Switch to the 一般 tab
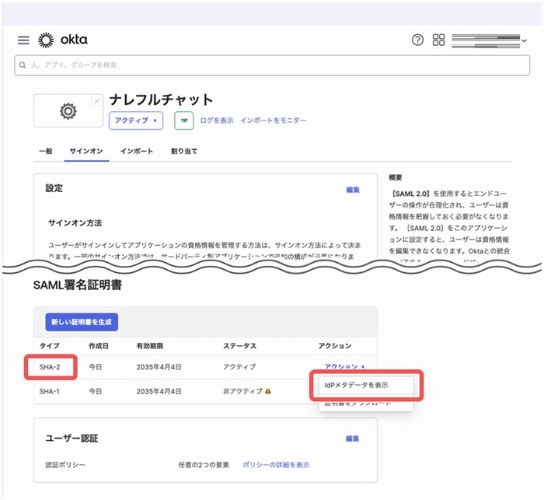The image size is (544, 500). [x=45, y=151]
